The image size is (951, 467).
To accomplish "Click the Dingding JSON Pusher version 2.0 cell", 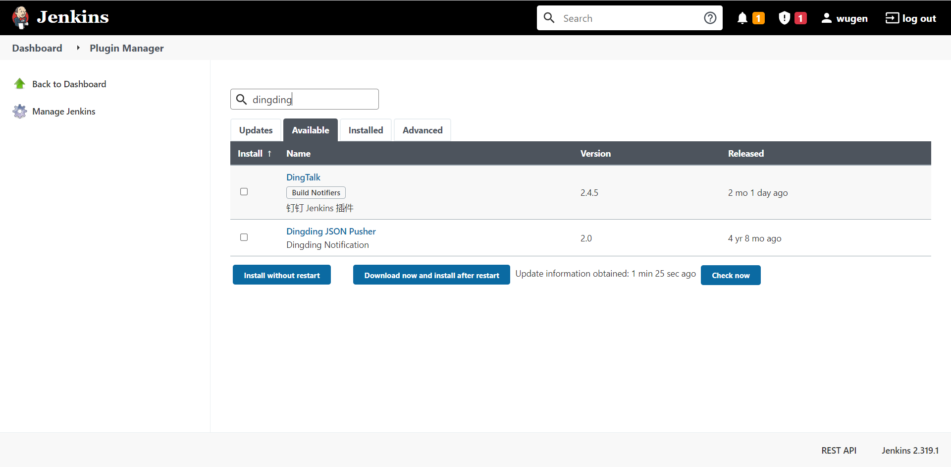I will [586, 238].
